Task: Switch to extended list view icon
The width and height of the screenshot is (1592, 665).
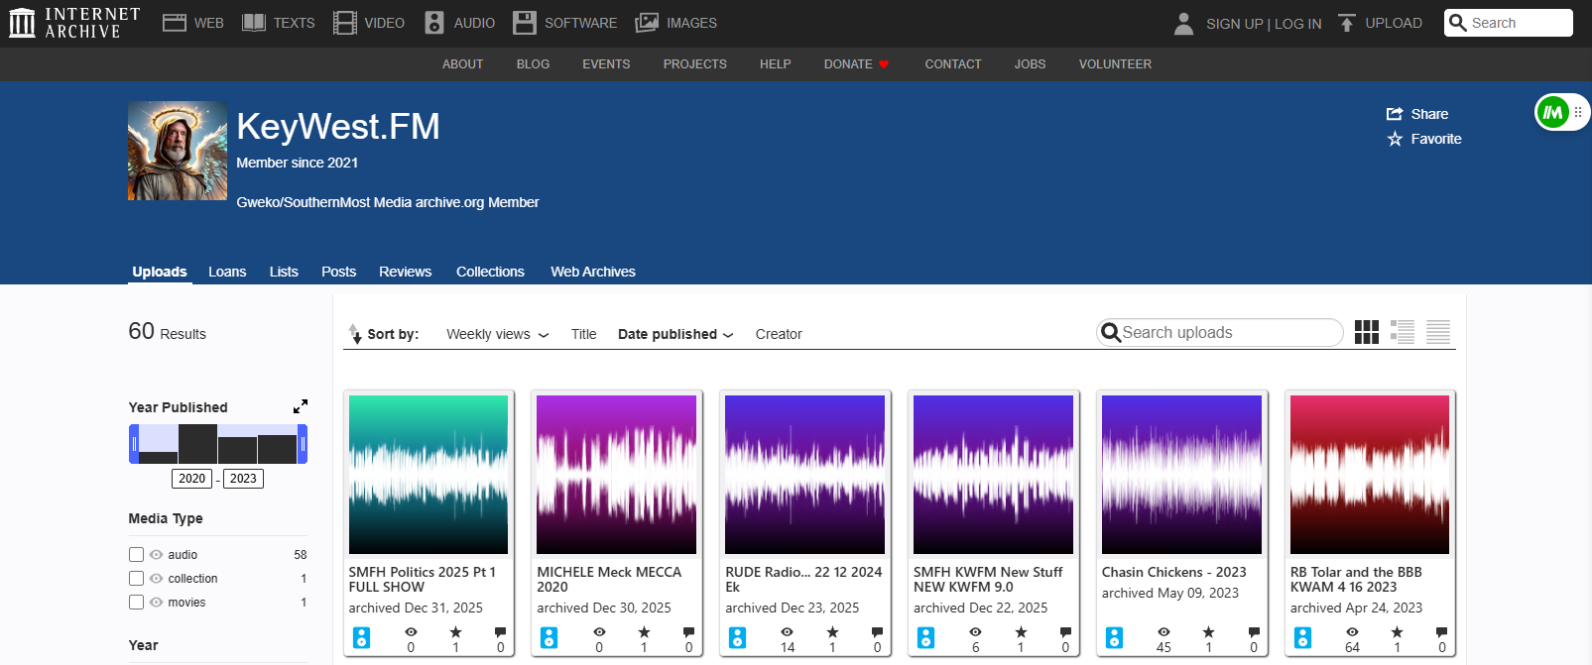Action: [1402, 332]
